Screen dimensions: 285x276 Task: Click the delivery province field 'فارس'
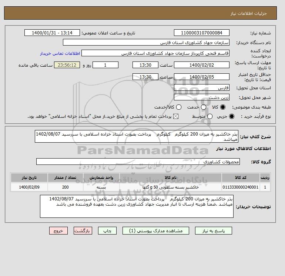coord(202,88)
